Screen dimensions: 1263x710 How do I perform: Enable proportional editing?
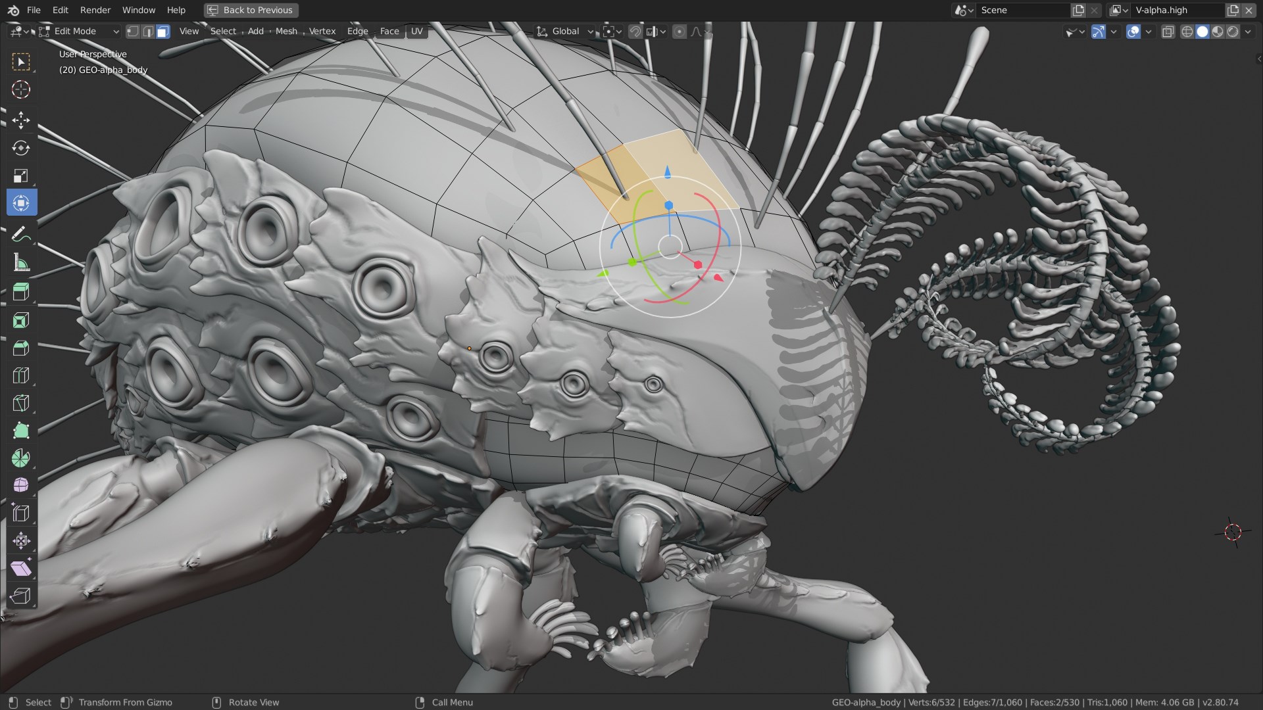[x=680, y=31]
